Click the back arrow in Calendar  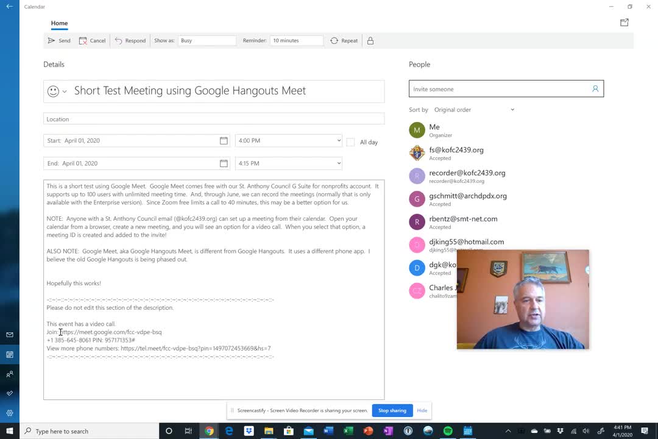9,6
